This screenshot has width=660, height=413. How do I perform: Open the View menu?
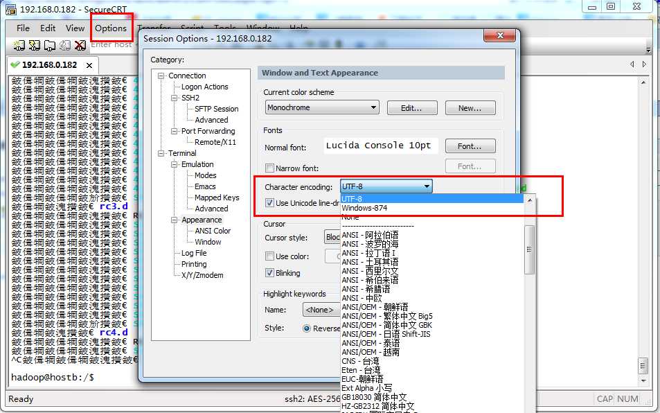click(75, 28)
